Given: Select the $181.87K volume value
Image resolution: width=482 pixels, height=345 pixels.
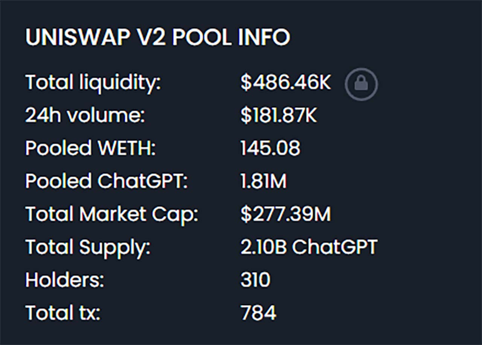Looking at the screenshot, I should pos(279,116).
